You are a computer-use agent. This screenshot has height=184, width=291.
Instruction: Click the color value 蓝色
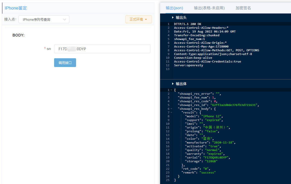[207, 139]
